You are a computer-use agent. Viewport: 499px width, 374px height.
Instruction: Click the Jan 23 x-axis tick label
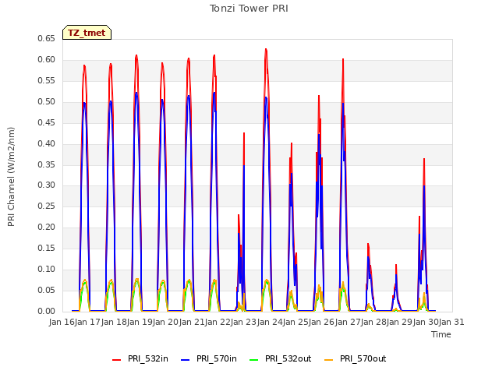click(x=243, y=322)
